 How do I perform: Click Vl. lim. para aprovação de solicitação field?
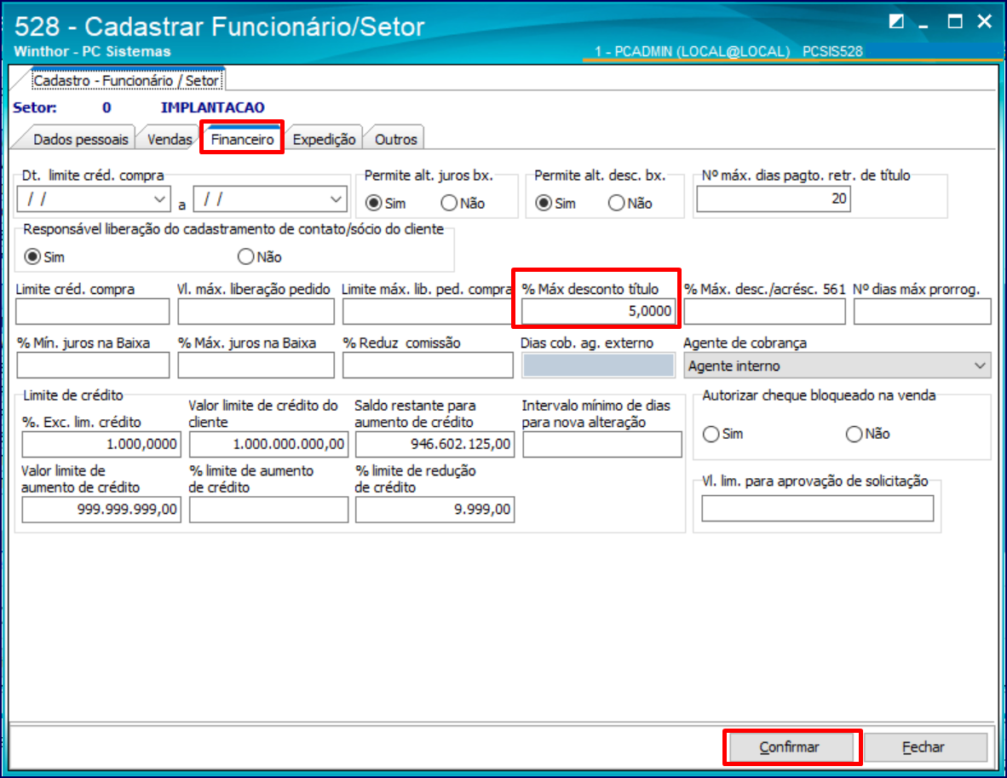coord(818,509)
